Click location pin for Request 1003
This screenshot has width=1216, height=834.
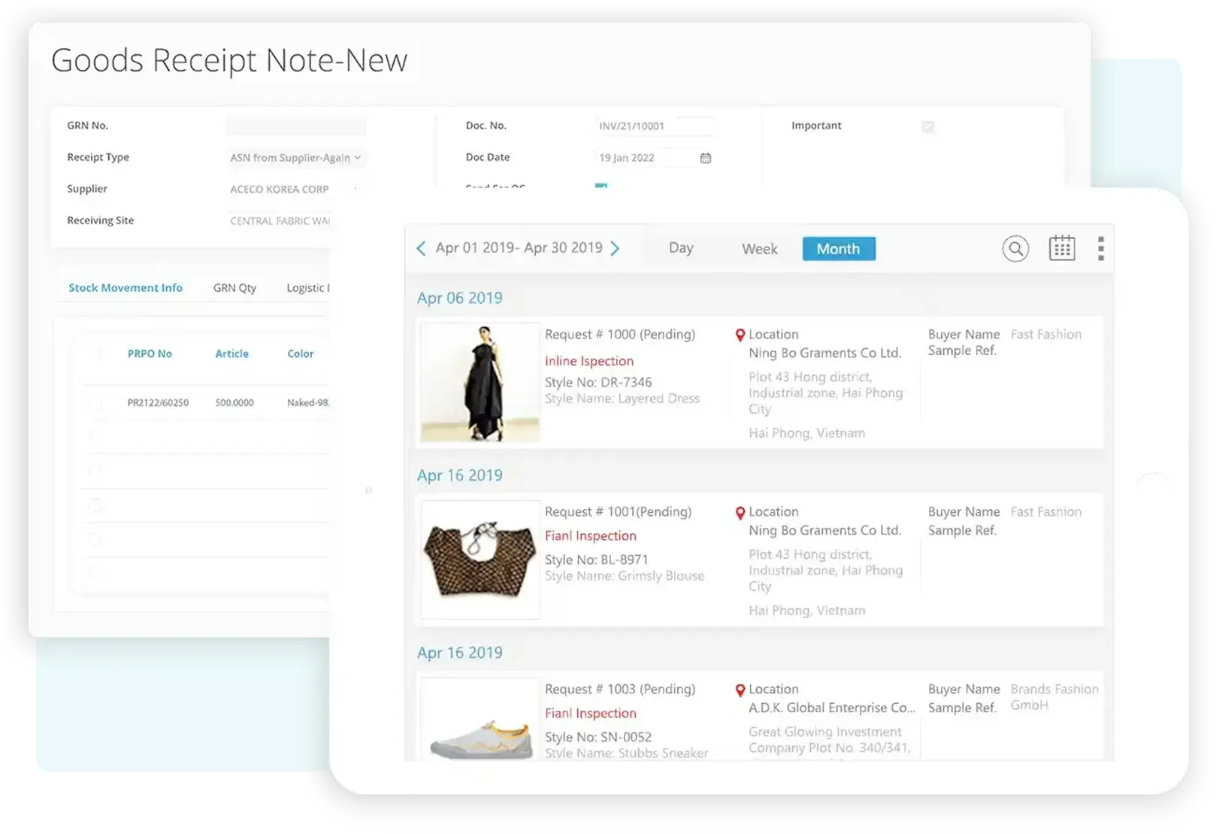point(740,690)
